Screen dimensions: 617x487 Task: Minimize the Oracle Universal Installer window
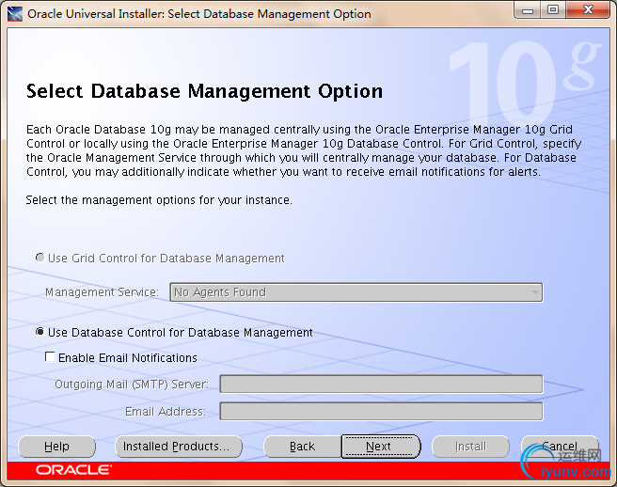point(528,10)
